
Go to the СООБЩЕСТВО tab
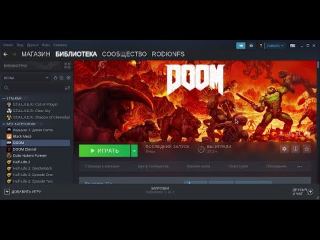[x=124, y=54]
